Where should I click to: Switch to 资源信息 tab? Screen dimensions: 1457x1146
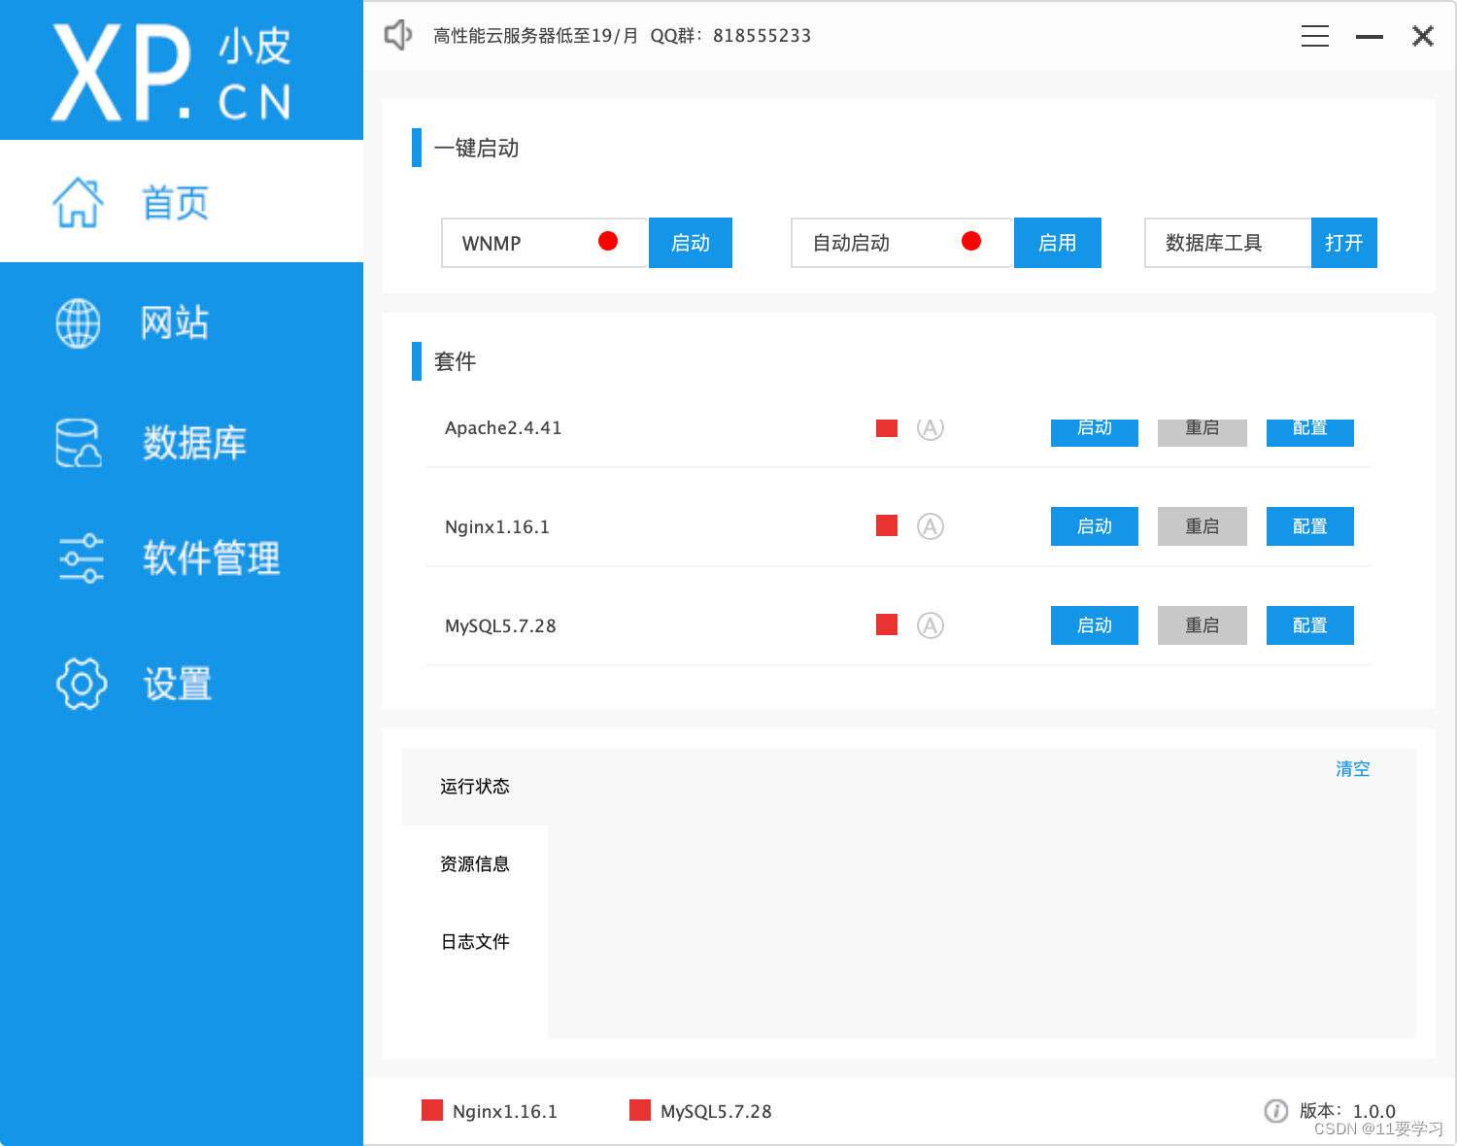475,864
